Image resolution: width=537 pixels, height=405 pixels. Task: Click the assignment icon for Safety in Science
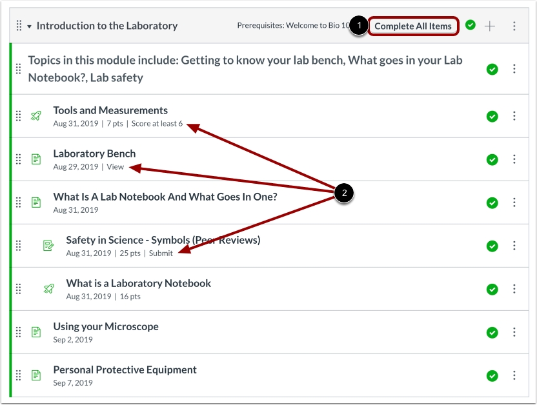click(48, 246)
